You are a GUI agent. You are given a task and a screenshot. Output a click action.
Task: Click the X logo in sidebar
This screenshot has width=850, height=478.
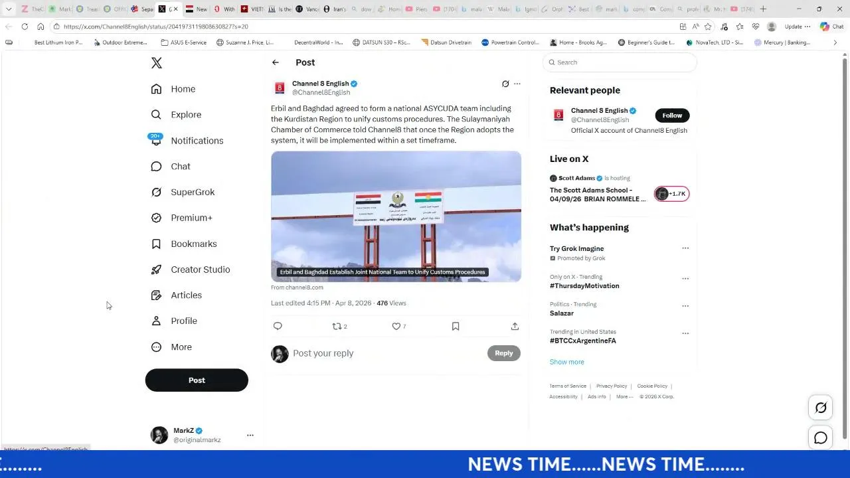pyautogui.click(x=157, y=63)
